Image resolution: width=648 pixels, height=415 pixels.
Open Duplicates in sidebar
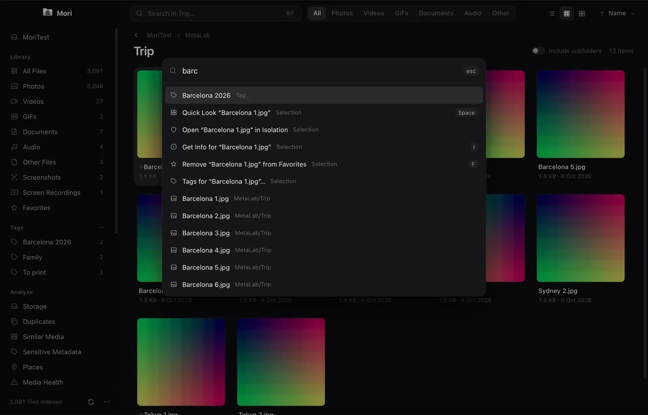pos(57,322)
